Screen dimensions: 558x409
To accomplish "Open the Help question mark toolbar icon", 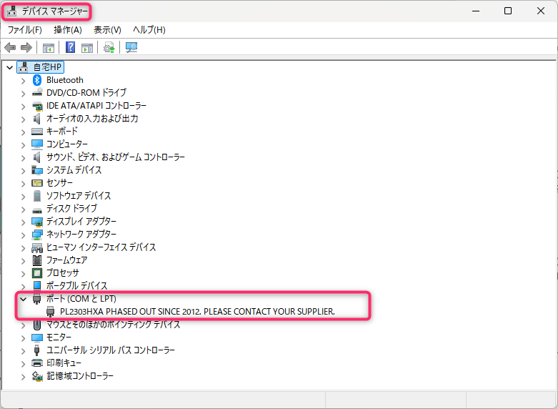I will click(71, 47).
